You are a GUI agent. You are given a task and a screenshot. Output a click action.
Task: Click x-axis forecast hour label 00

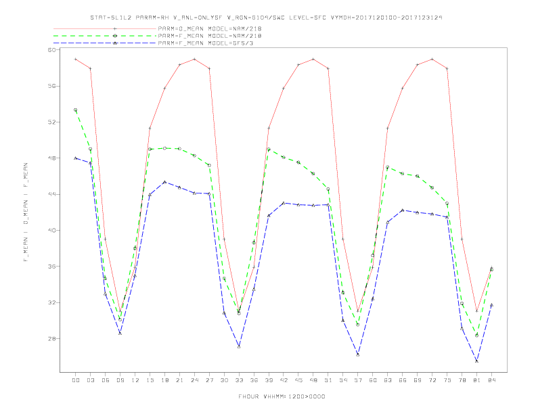[x=76, y=380]
